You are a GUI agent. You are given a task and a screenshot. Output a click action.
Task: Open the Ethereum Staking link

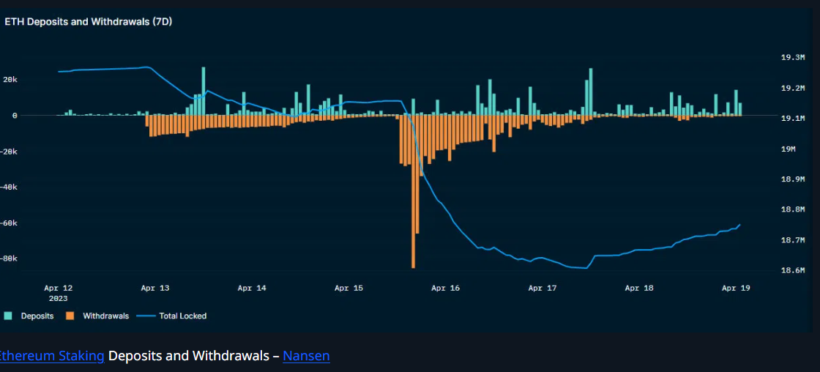pyautogui.click(x=51, y=356)
